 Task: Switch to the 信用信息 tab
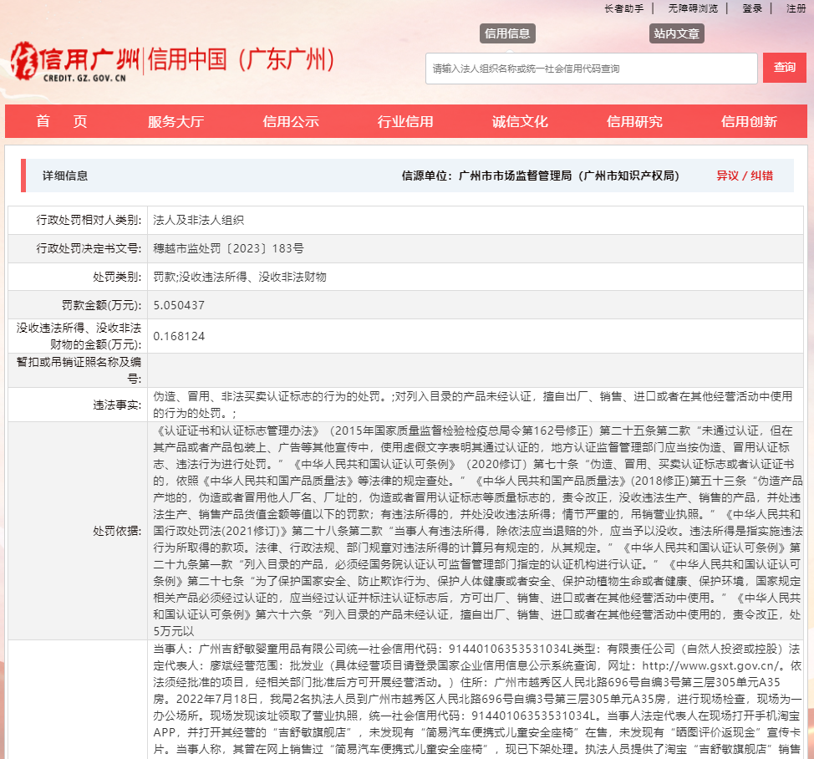[507, 33]
